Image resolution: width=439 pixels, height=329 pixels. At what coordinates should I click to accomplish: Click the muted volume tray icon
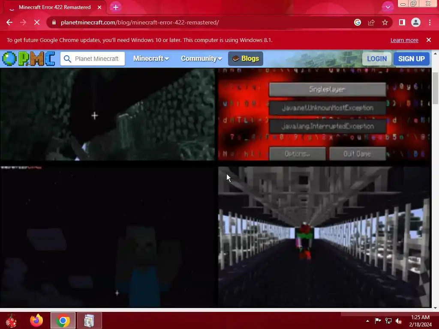coord(399,321)
